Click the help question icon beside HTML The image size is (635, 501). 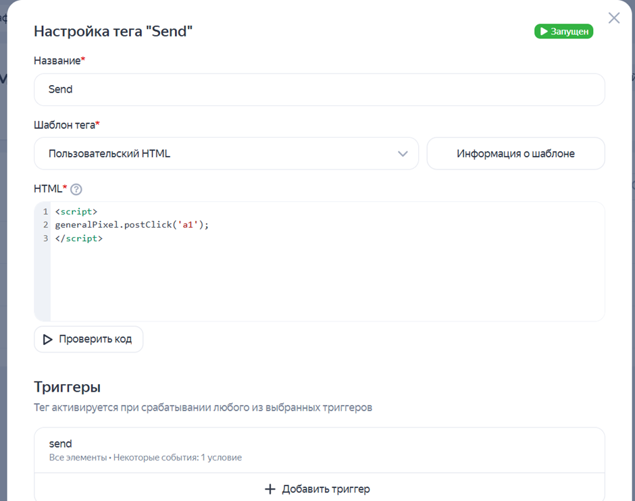pos(76,189)
